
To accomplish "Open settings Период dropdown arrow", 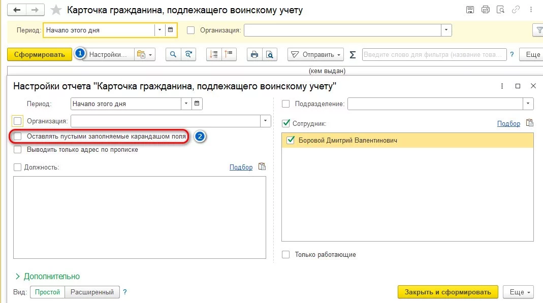I will 186,104.
